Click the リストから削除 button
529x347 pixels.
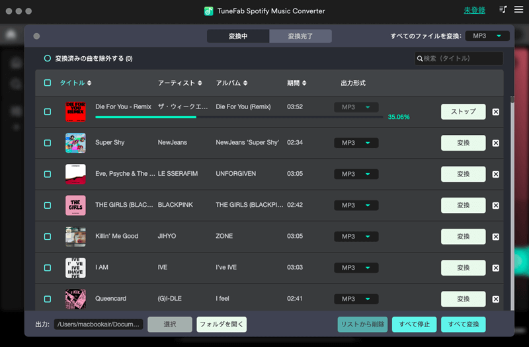(x=362, y=325)
